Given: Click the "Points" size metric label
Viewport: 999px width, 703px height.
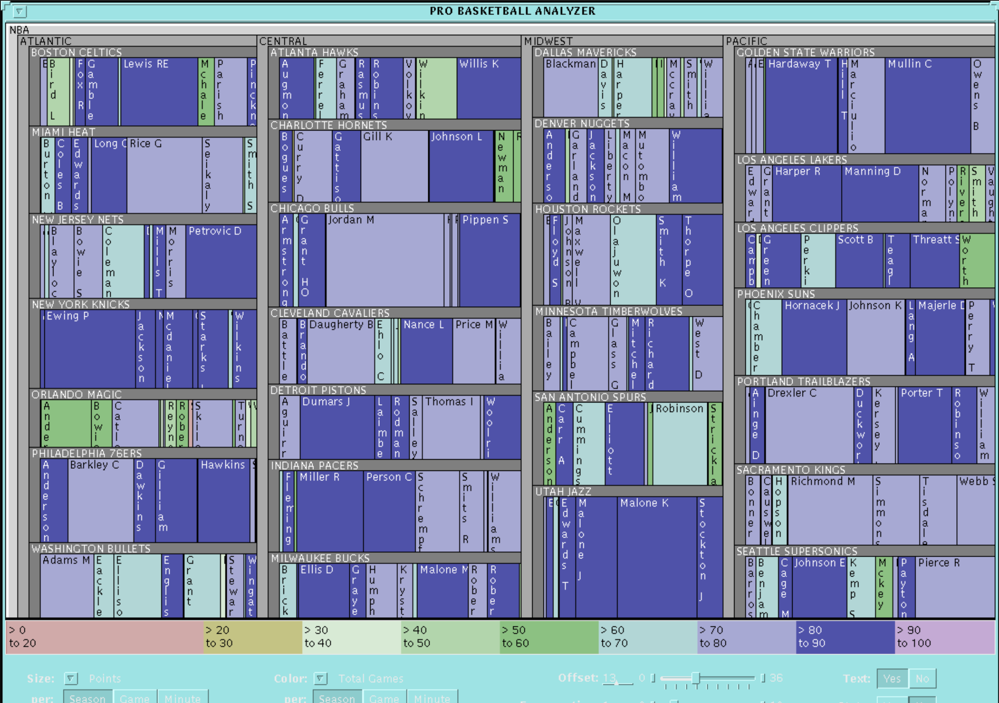Looking at the screenshot, I should (x=104, y=678).
